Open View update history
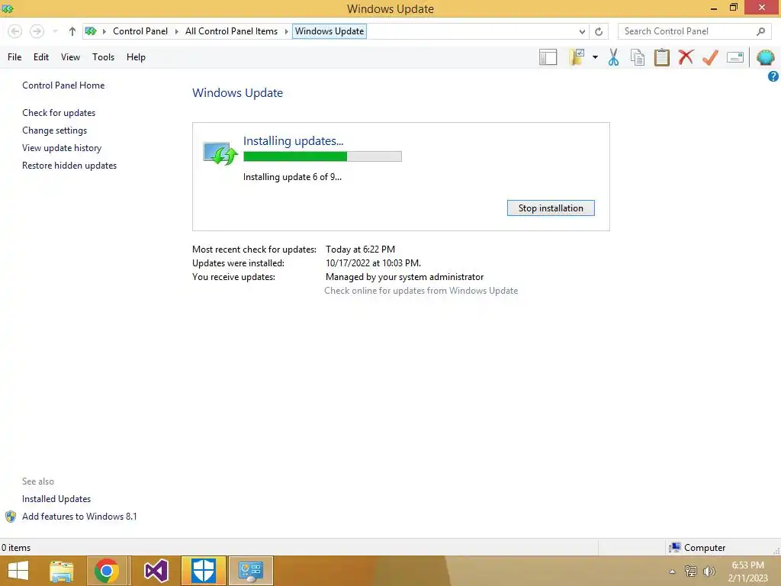 pos(62,148)
